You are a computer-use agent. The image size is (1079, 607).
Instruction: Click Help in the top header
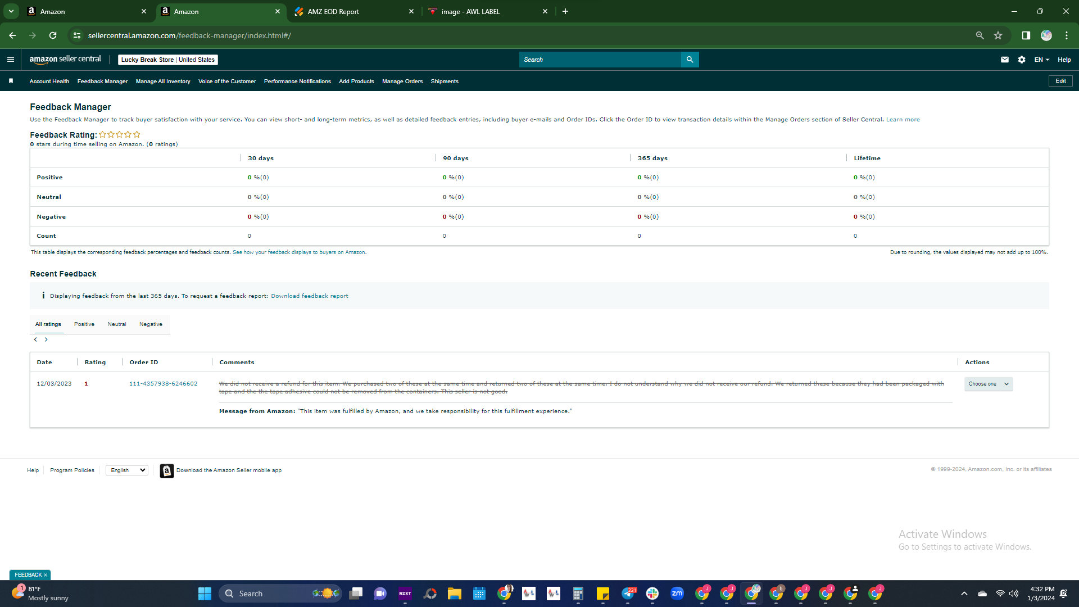tap(1064, 60)
